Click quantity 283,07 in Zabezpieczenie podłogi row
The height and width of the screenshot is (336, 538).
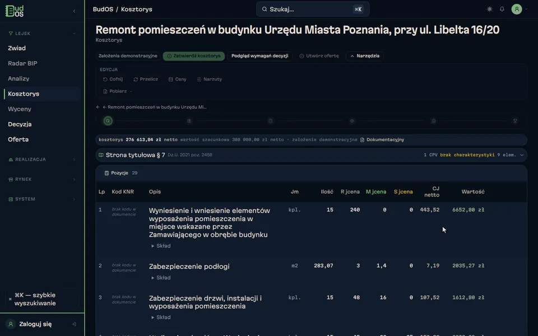point(323,265)
